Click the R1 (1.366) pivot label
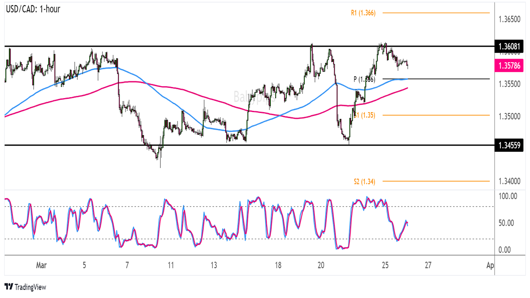Image resolution: width=530 pixels, height=298 pixels. pos(363,13)
